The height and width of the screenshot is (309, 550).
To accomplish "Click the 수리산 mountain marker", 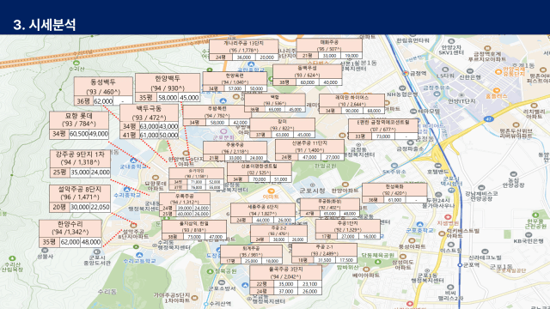I will coord(76,64).
